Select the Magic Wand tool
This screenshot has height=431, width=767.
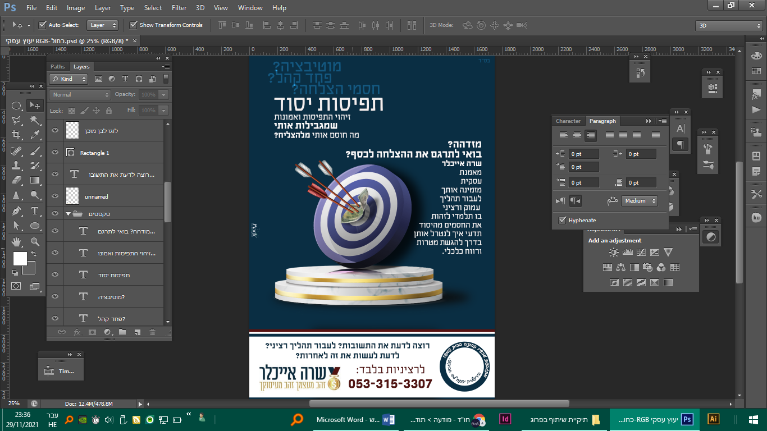click(35, 120)
